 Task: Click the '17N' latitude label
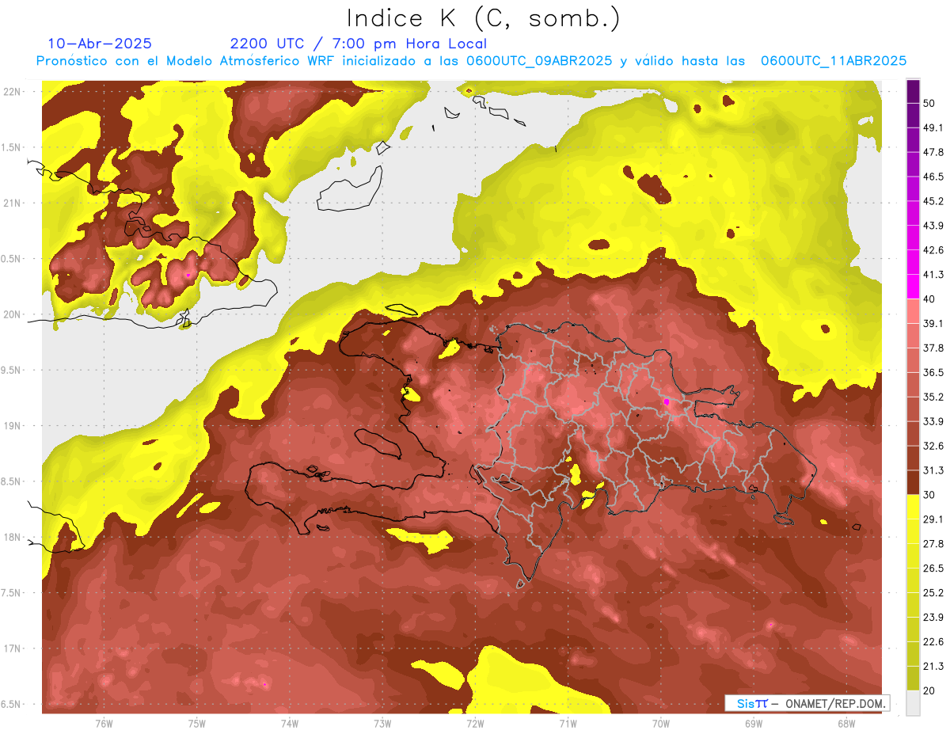tap(13, 649)
